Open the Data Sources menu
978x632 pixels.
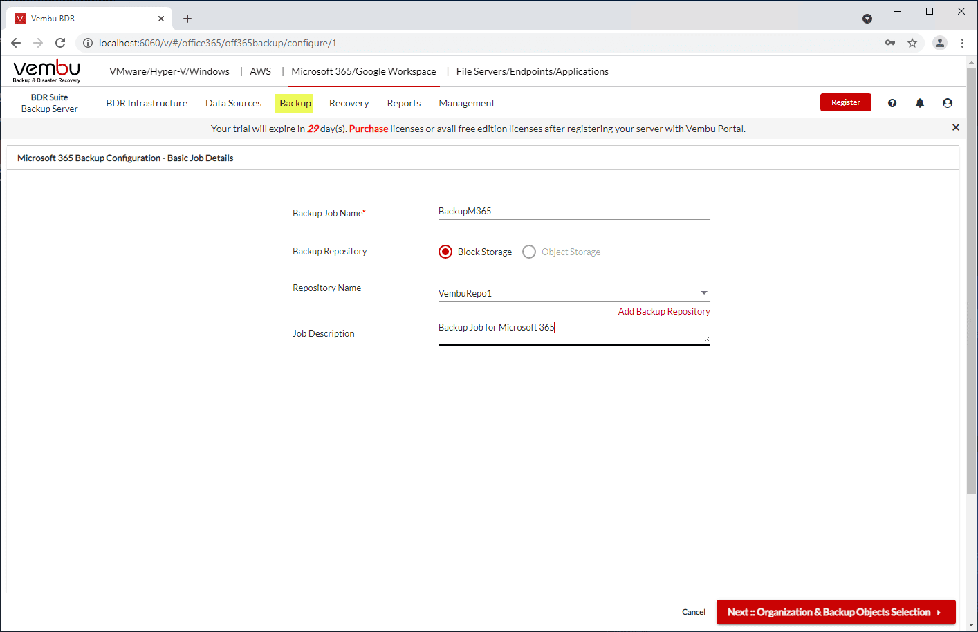point(233,103)
